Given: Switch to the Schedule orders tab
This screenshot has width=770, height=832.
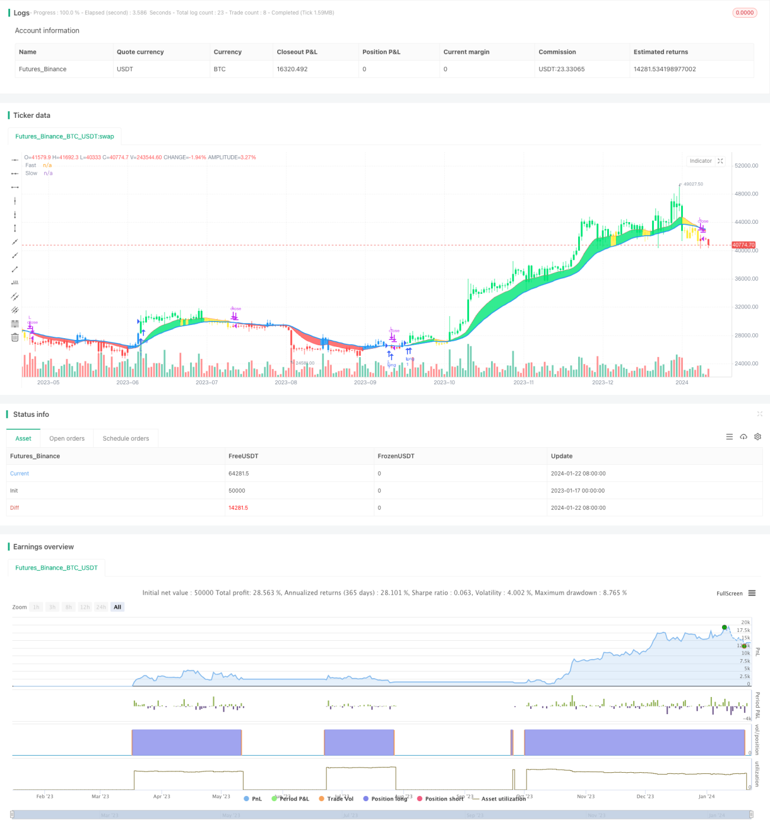Looking at the screenshot, I should 126,438.
